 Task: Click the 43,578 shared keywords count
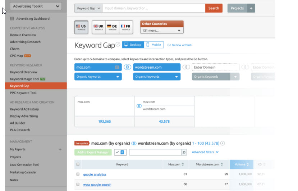coord(164,121)
